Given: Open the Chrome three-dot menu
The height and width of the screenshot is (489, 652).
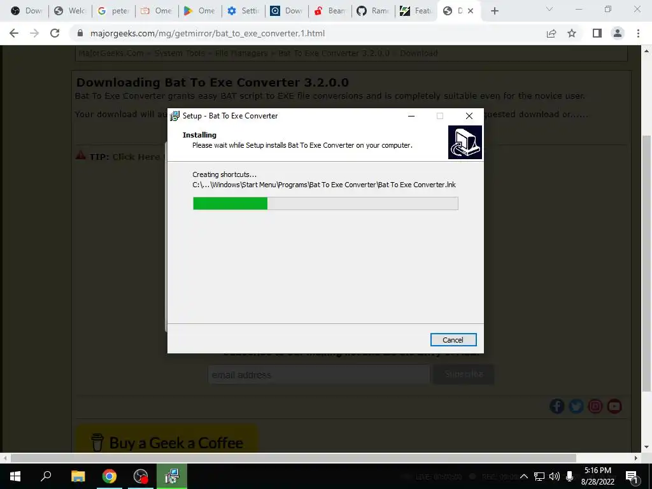Looking at the screenshot, I should point(638,33).
